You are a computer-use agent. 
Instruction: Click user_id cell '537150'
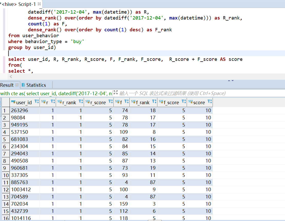click(x=25, y=132)
